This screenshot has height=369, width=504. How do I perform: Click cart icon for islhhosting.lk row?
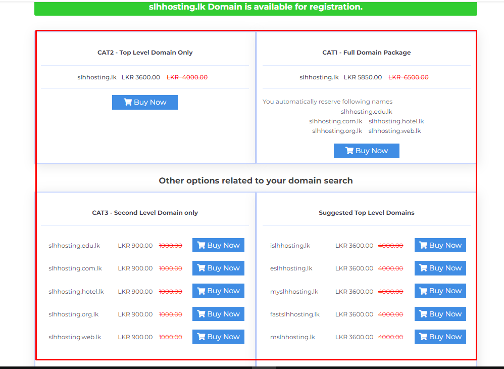[x=423, y=245]
